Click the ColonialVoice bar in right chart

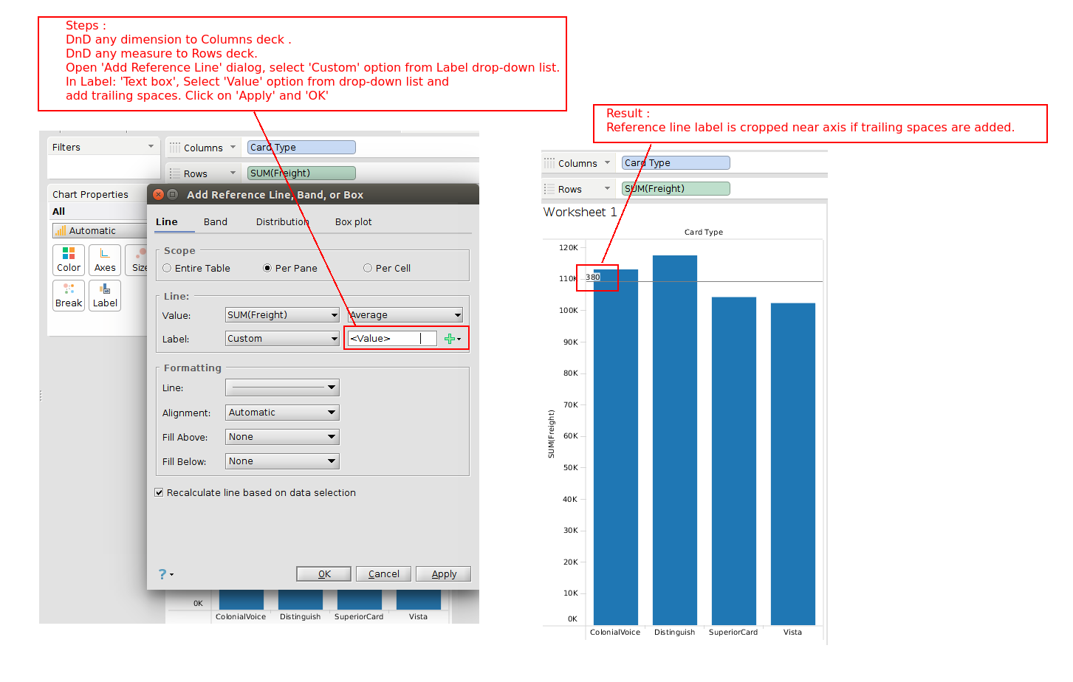[x=616, y=447]
